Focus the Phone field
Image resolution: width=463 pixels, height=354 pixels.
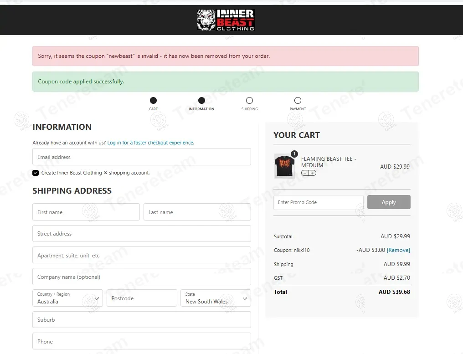point(142,341)
